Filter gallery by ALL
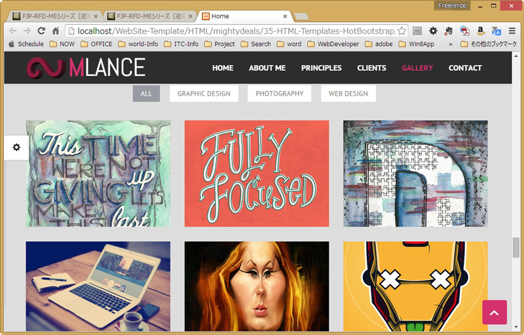 pos(146,94)
